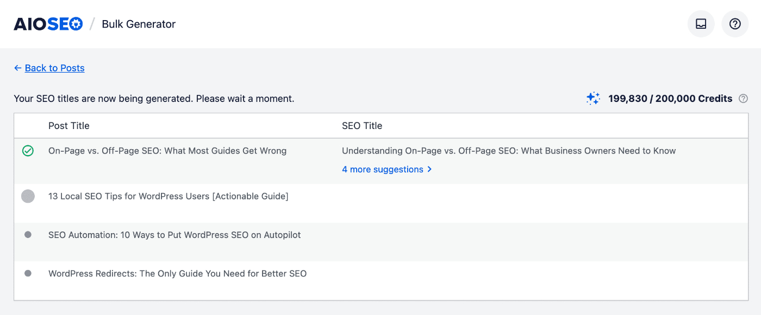Open help via the question mark icon
Screen dimensions: 761x315
[x=734, y=23]
